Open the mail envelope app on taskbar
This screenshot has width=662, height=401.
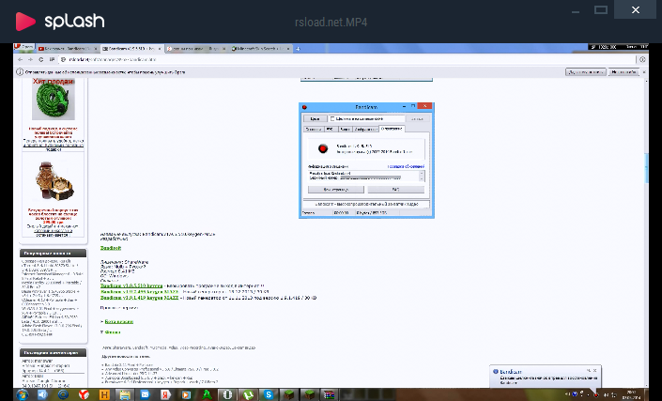click(146, 394)
